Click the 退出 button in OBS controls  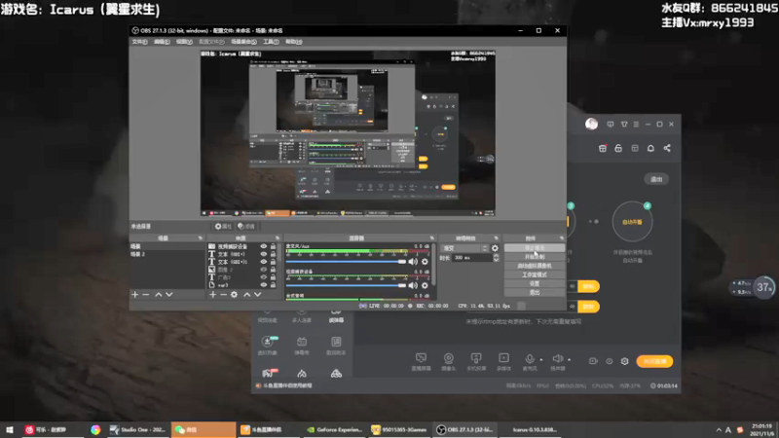click(535, 293)
